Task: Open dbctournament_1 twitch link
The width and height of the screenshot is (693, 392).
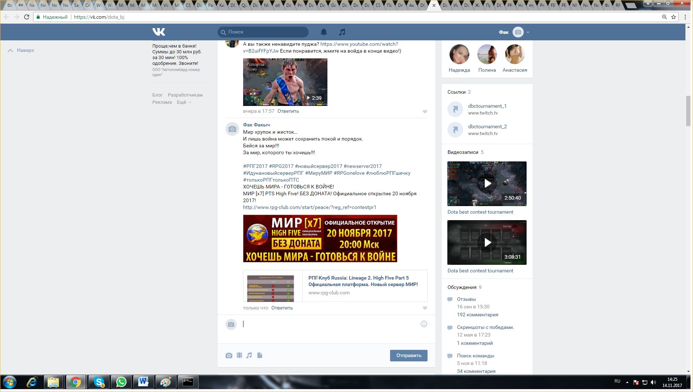Action: pyautogui.click(x=487, y=106)
